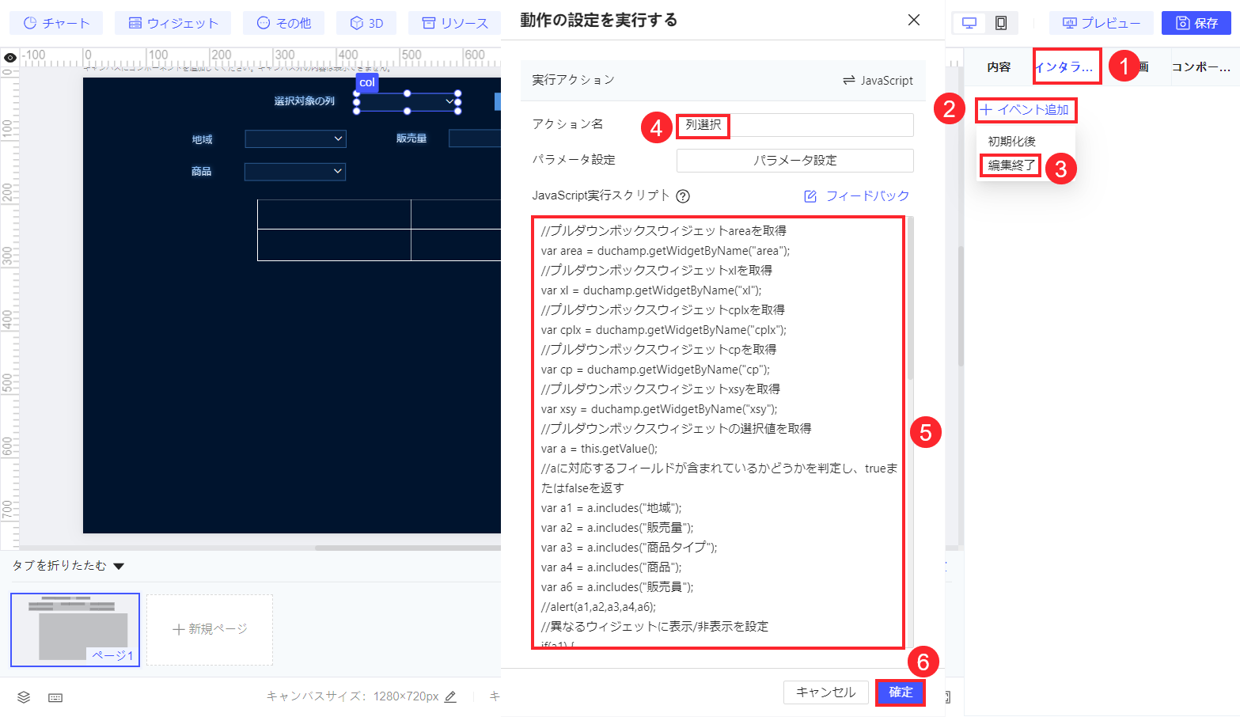Click the 販売量 input field on canvas
This screenshot has width=1240, height=717.
pos(475,138)
